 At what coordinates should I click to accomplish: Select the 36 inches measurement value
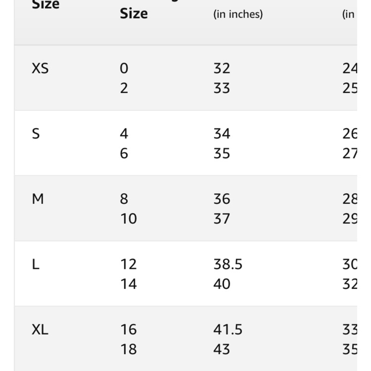coord(221,199)
